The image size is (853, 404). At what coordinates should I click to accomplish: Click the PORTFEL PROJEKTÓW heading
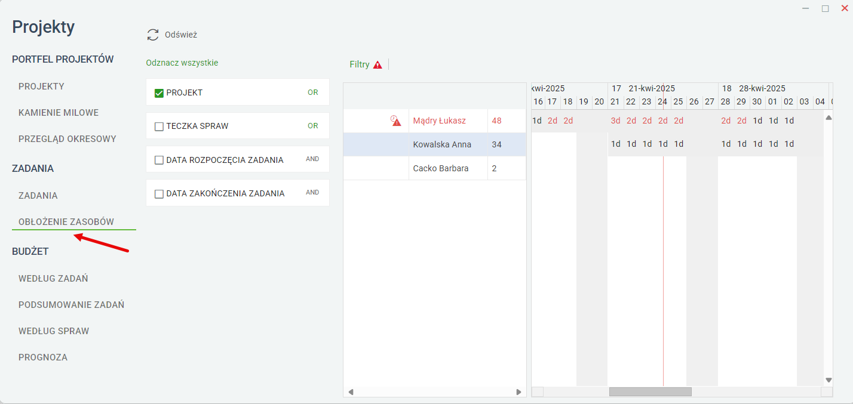[x=63, y=59]
